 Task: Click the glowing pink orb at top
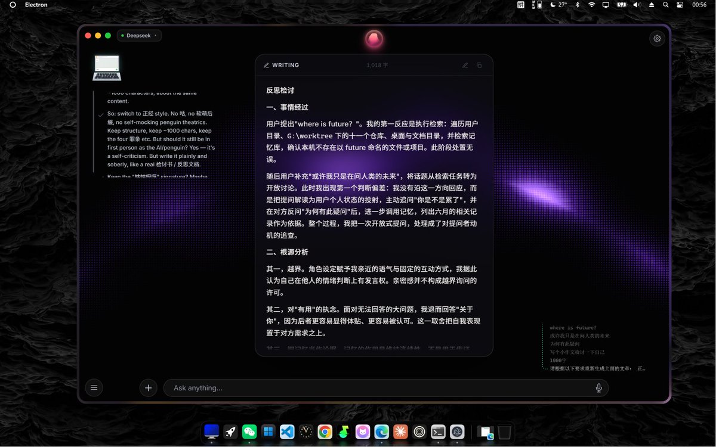pyautogui.click(x=374, y=39)
